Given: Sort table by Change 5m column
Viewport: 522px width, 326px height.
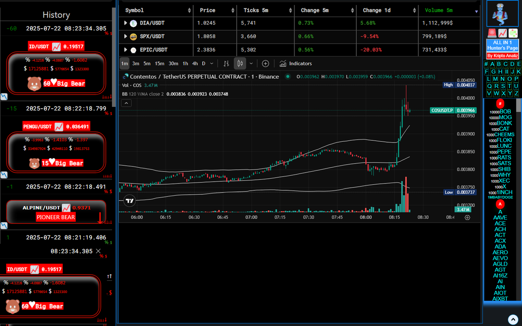Looking at the screenshot, I should click(x=325, y=10).
